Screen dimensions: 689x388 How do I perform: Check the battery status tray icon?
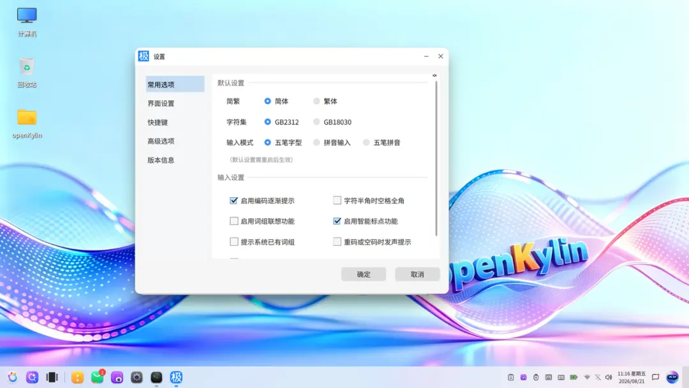pos(574,377)
